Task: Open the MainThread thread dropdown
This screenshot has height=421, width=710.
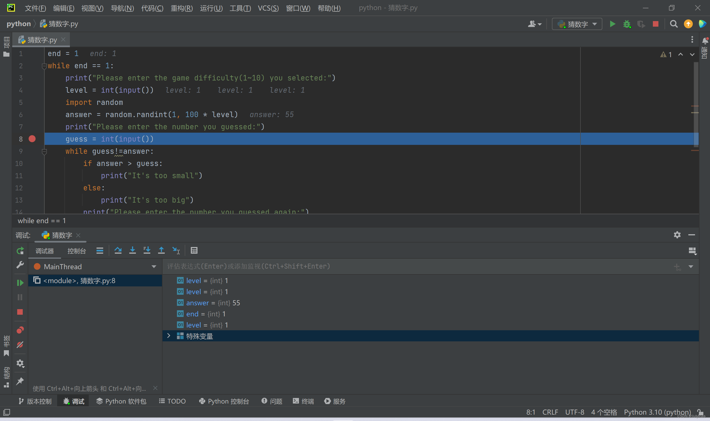Action: (x=154, y=267)
